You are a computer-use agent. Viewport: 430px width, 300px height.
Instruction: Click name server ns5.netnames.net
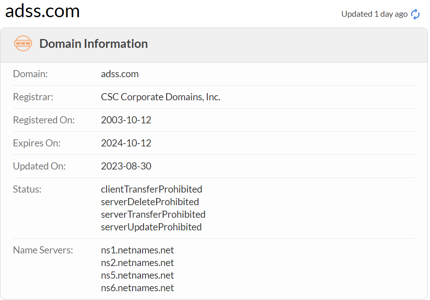tap(137, 276)
